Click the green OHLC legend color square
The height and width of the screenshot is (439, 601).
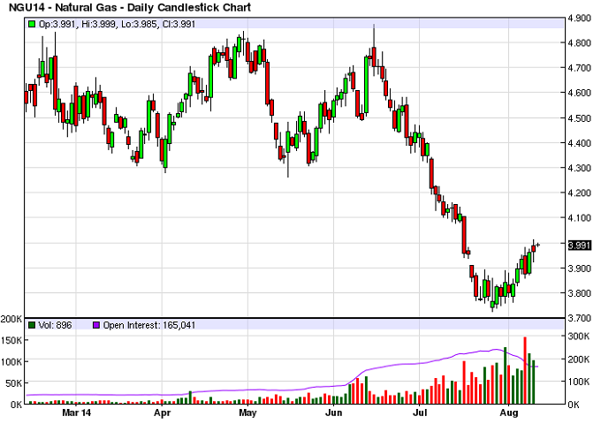pyautogui.click(x=32, y=24)
